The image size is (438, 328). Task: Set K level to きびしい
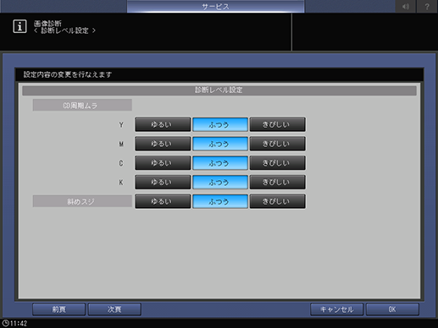tap(277, 182)
